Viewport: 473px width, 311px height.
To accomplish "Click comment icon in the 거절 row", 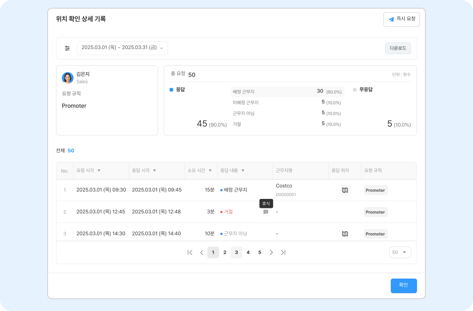I will [266, 212].
